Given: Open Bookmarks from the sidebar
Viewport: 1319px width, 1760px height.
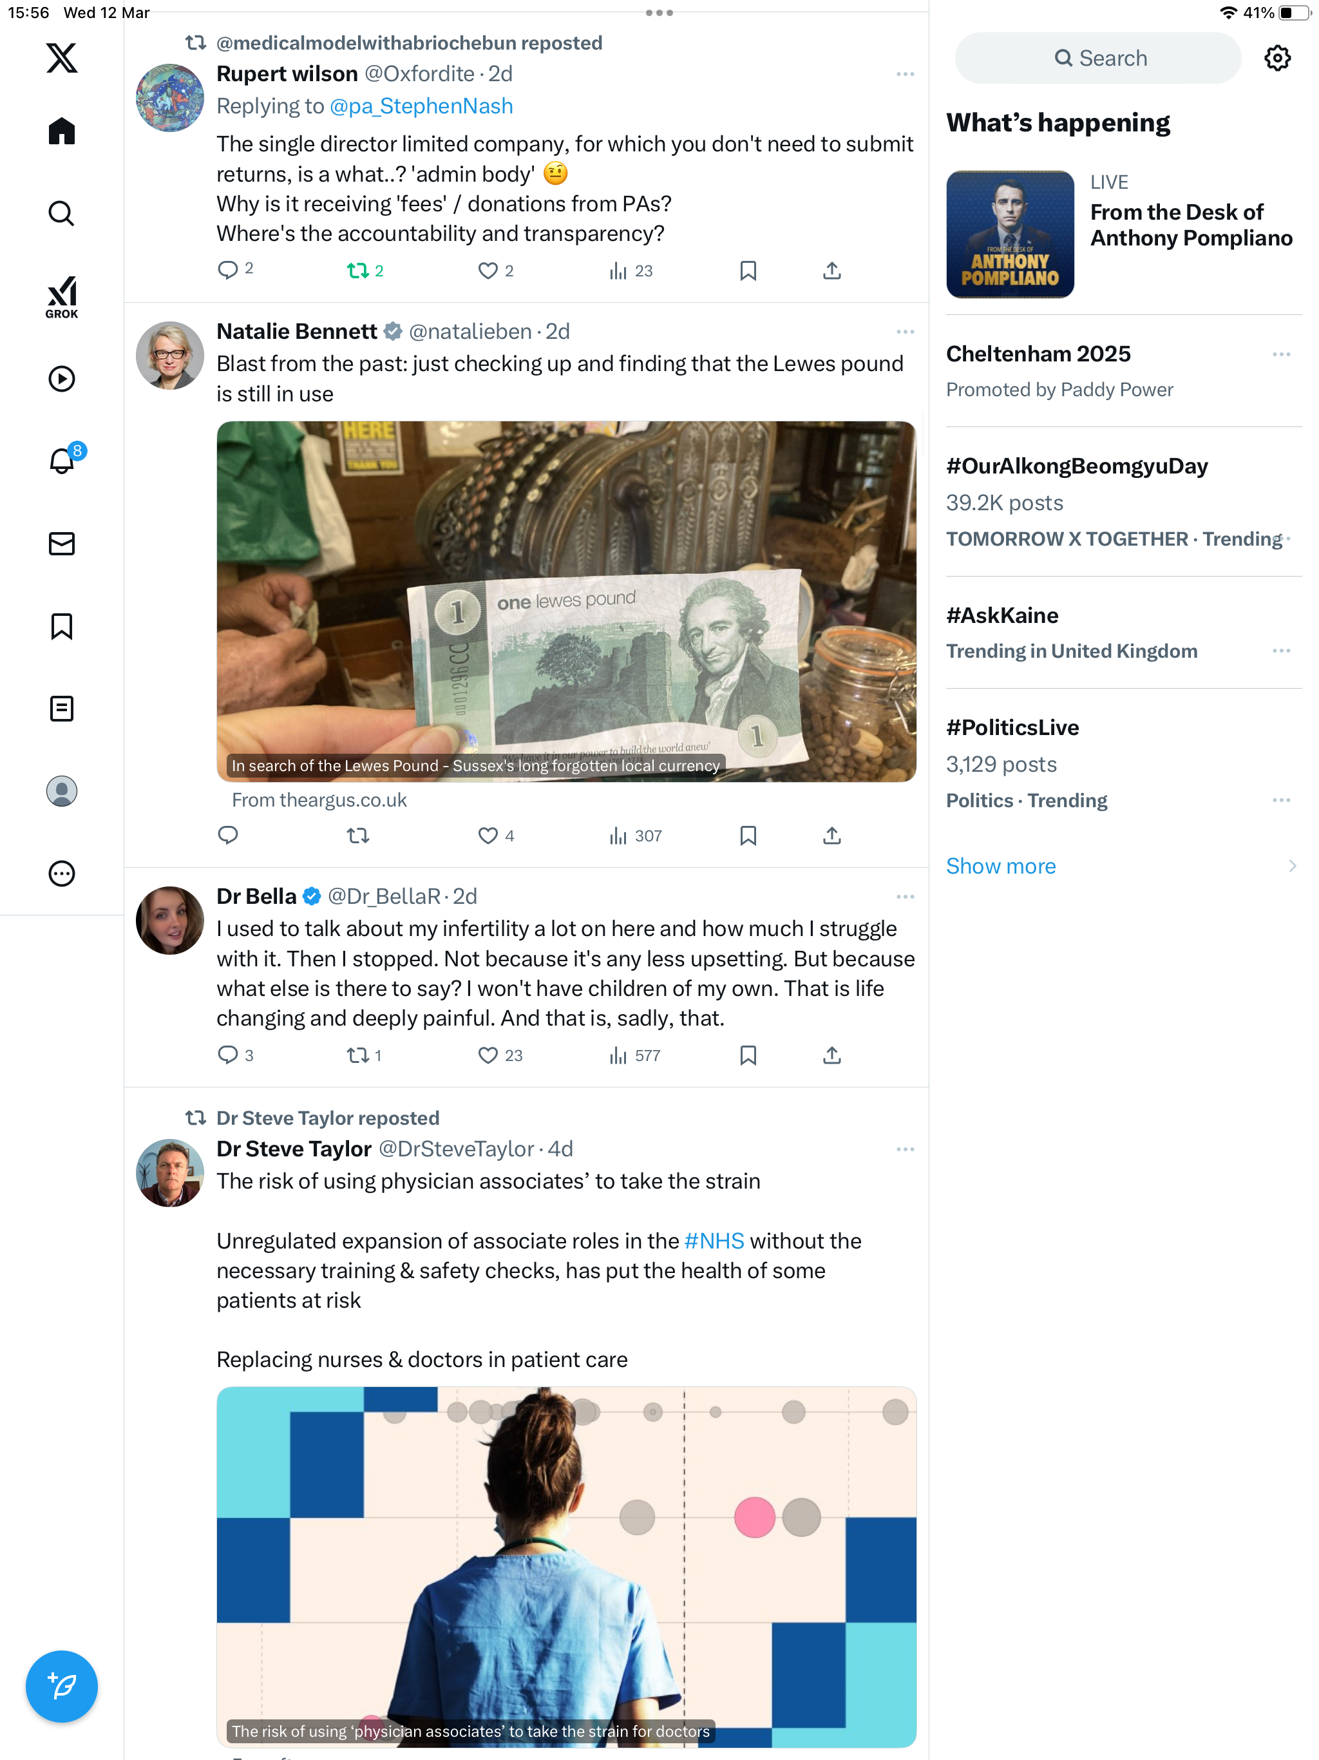Looking at the screenshot, I should [61, 626].
